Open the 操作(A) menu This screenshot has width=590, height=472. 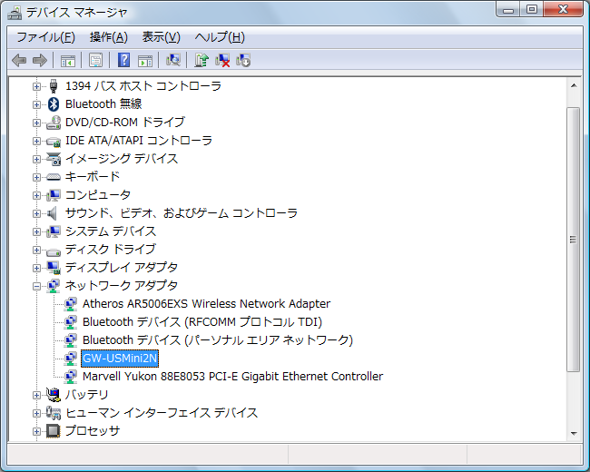(x=109, y=37)
